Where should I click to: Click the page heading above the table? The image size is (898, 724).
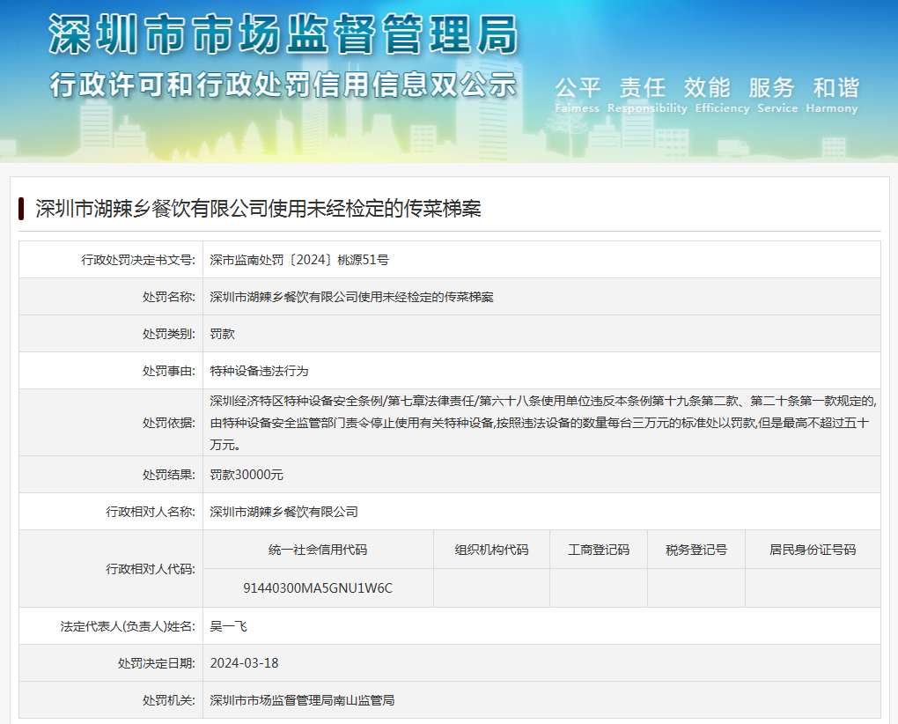point(258,209)
